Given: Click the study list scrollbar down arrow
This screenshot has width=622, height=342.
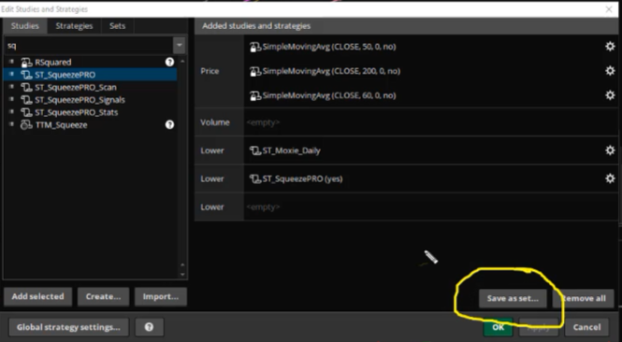Looking at the screenshot, I should 182,274.
